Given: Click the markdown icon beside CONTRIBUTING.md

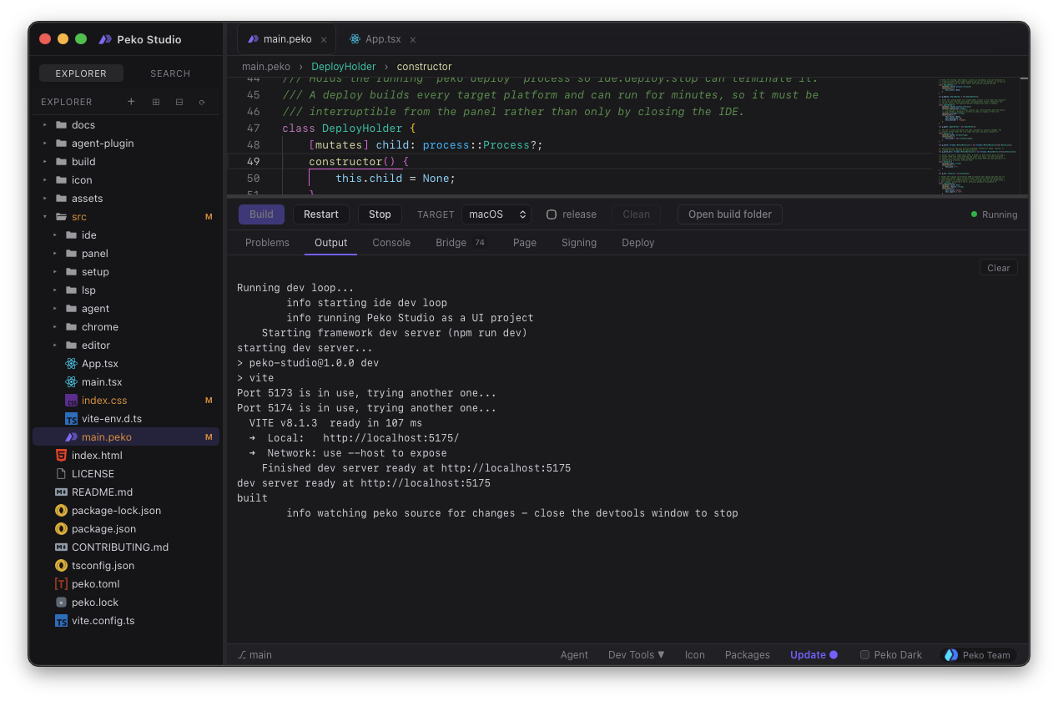Looking at the screenshot, I should tap(61, 547).
